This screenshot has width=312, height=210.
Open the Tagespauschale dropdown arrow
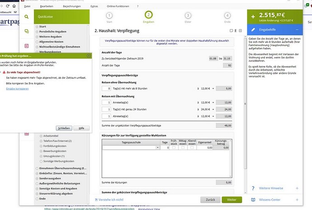pos(158,148)
